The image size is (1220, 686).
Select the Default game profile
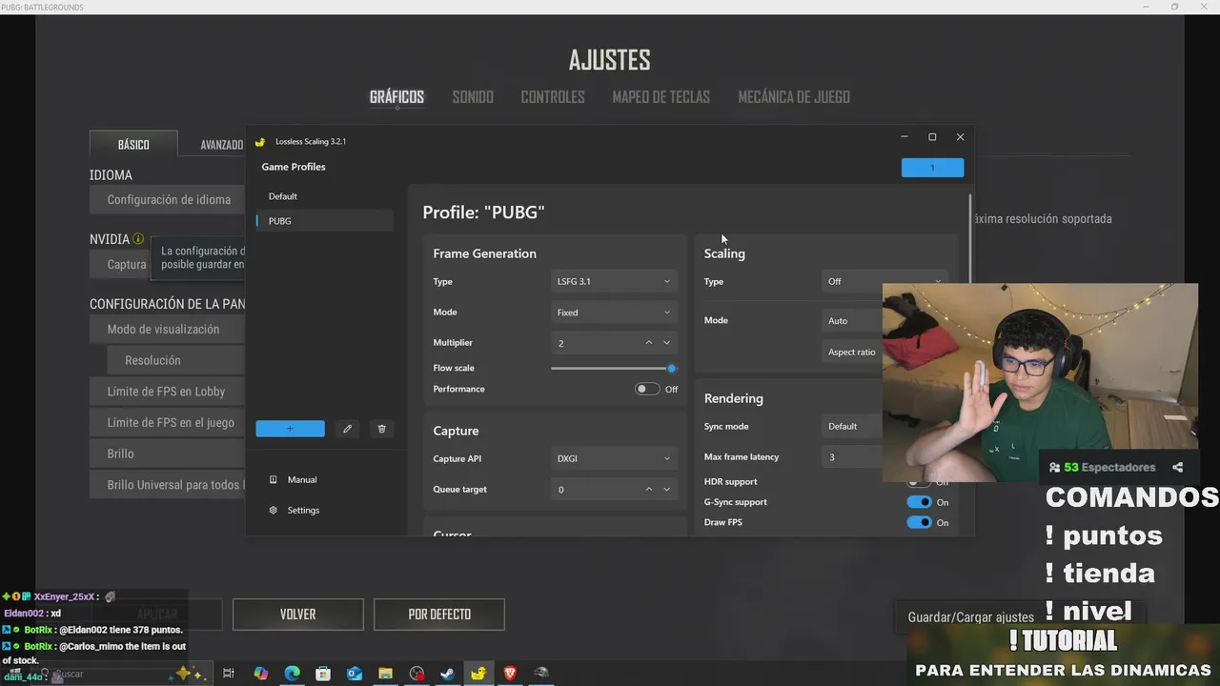pos(324,196)
